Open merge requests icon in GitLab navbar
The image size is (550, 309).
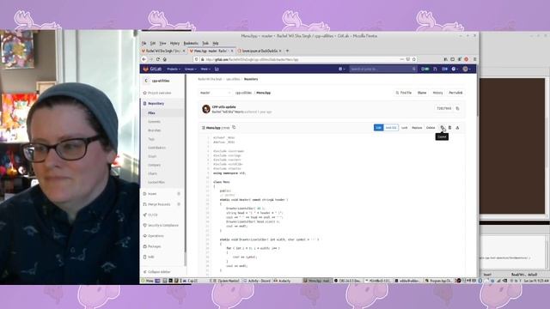click(x=435, y=69)
